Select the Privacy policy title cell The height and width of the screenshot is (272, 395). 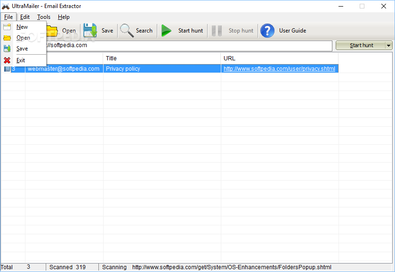[x=162, y=69]
